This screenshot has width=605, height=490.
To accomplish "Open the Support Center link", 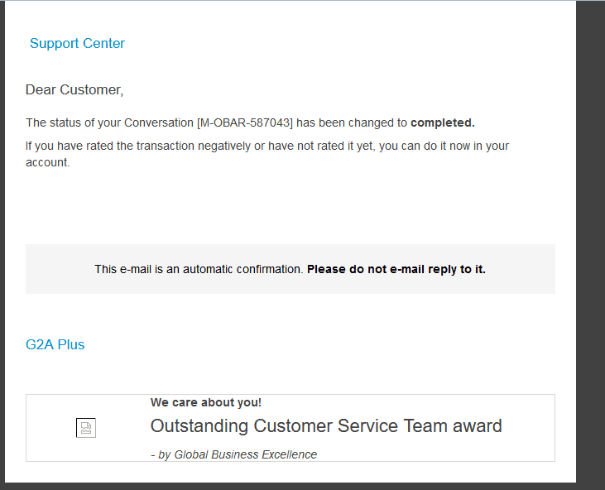I will 77,44.
